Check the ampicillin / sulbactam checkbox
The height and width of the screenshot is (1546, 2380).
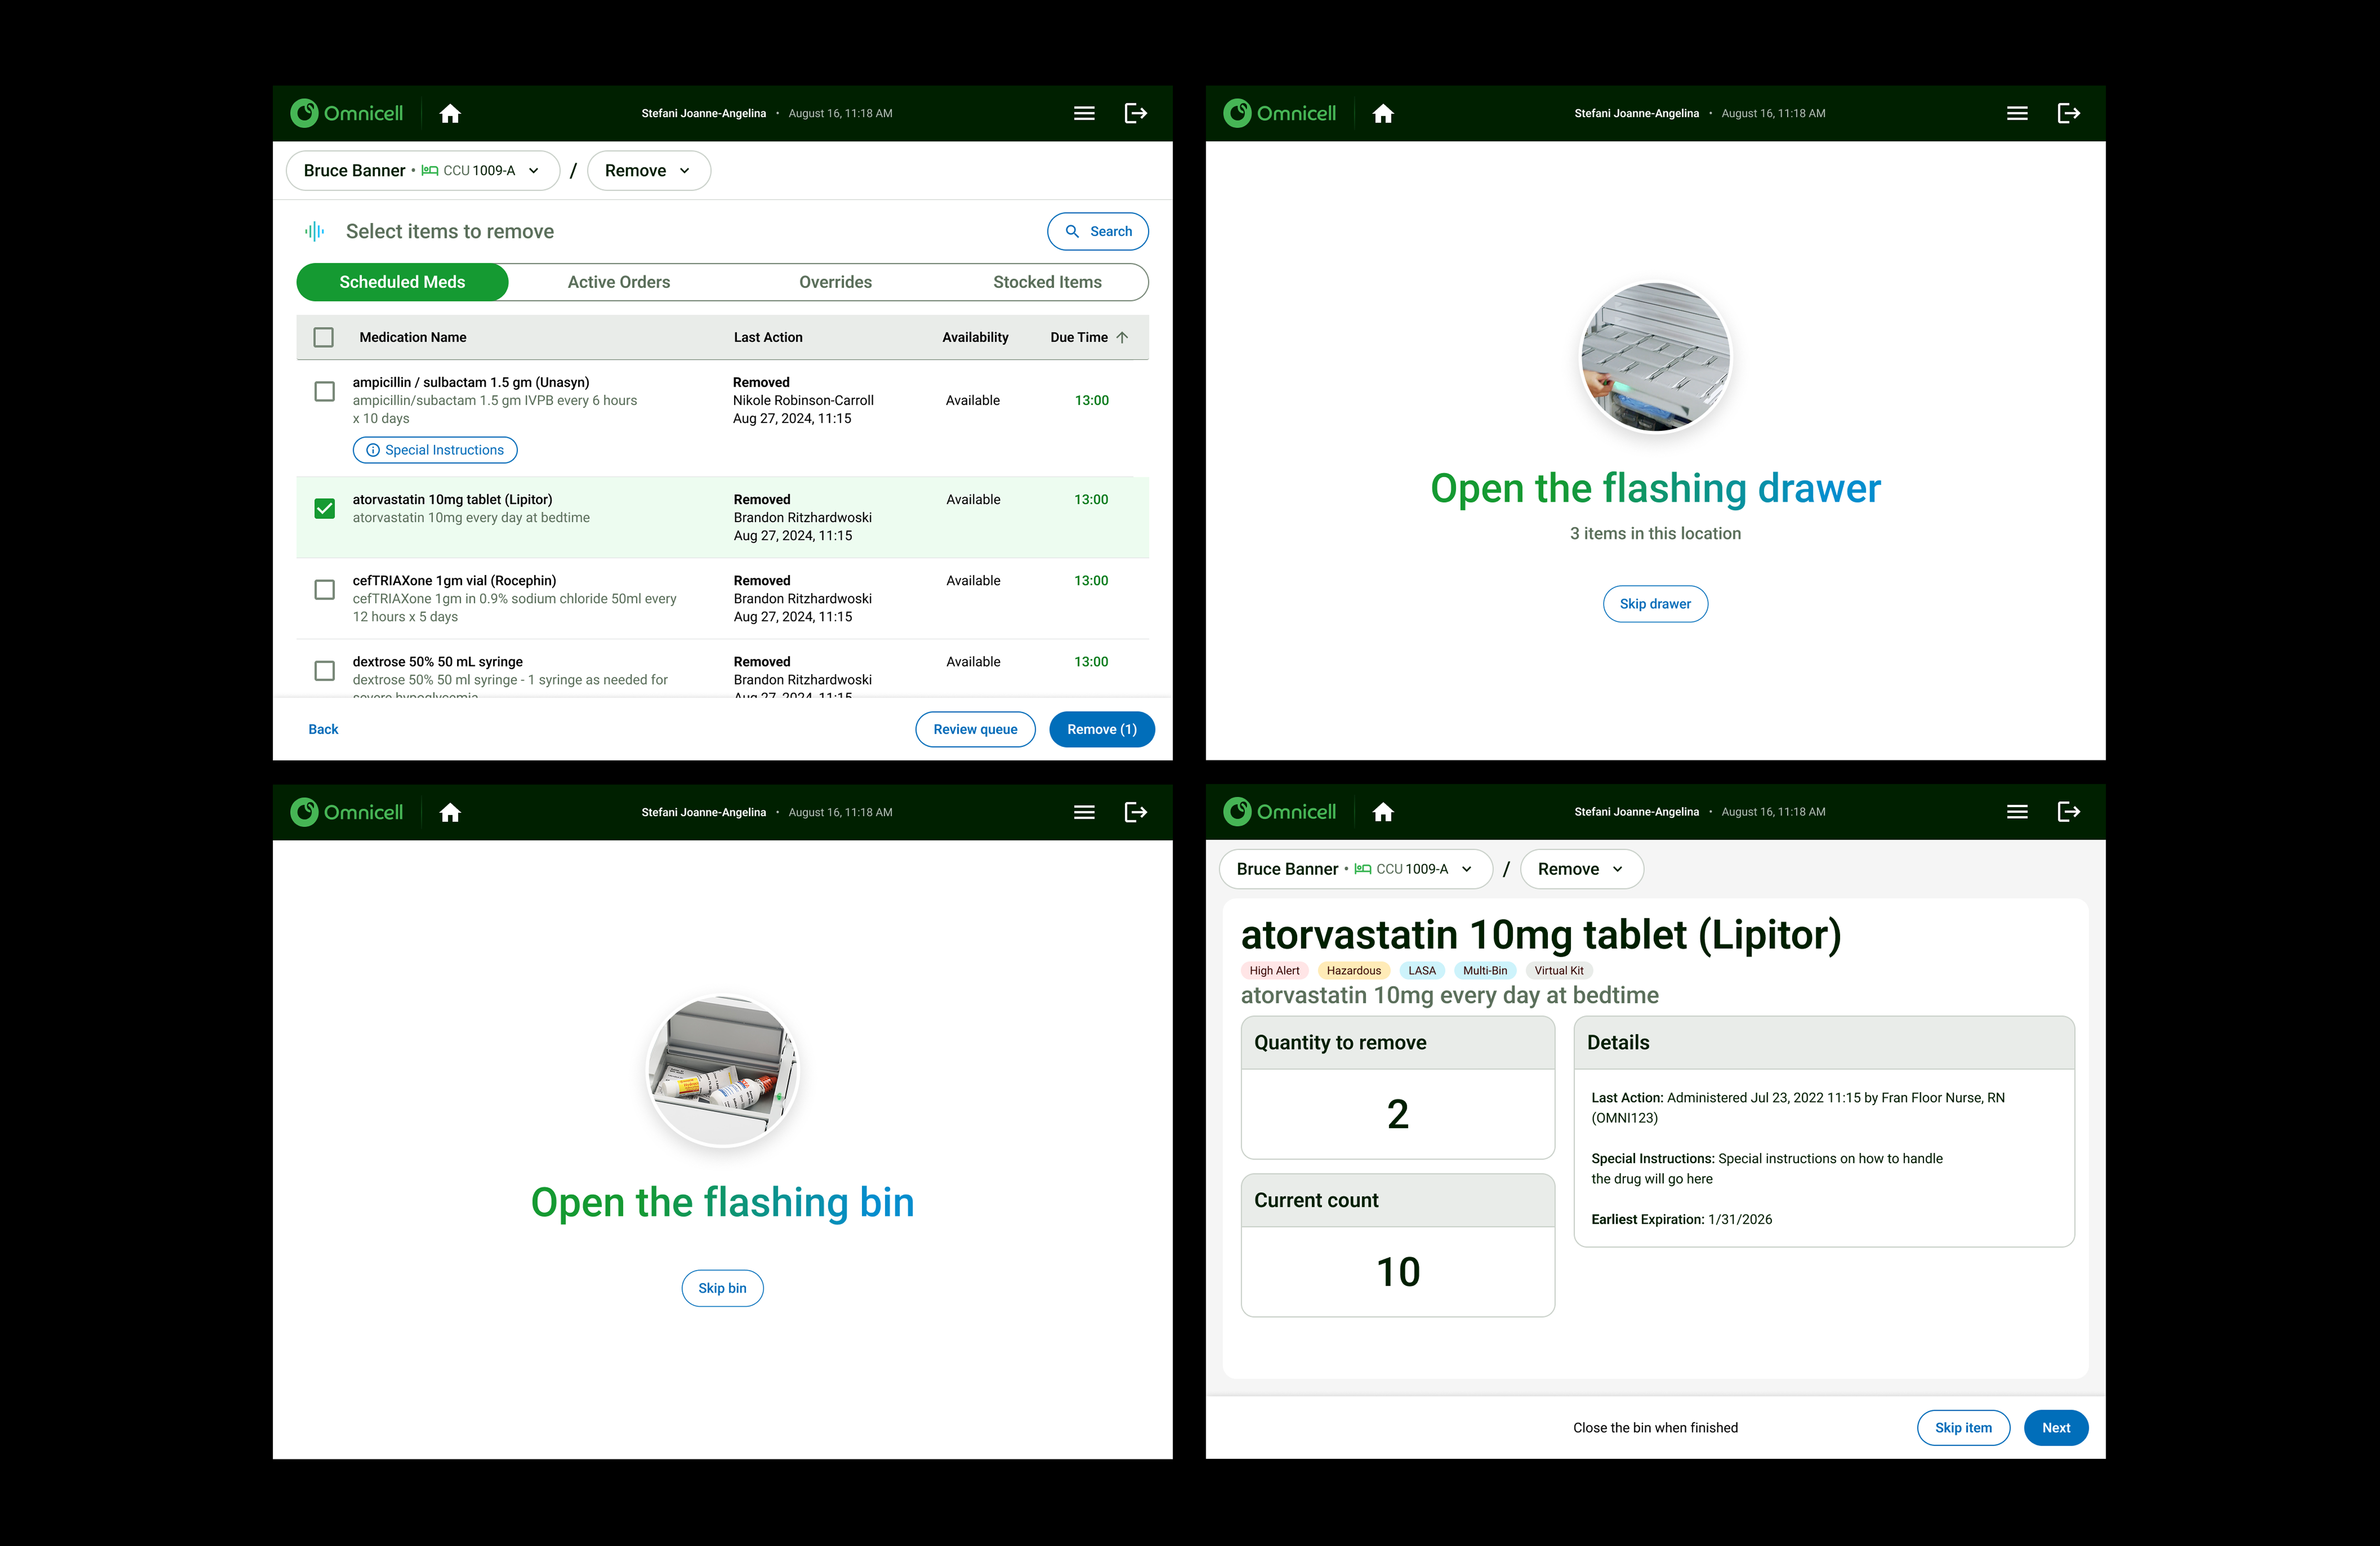324,391
